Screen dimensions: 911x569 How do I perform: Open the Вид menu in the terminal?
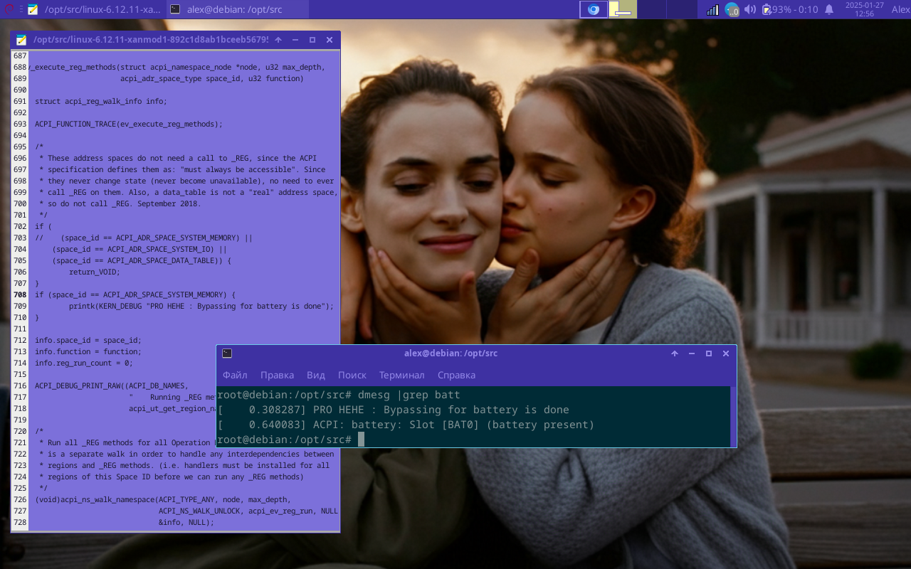[316, 375]
